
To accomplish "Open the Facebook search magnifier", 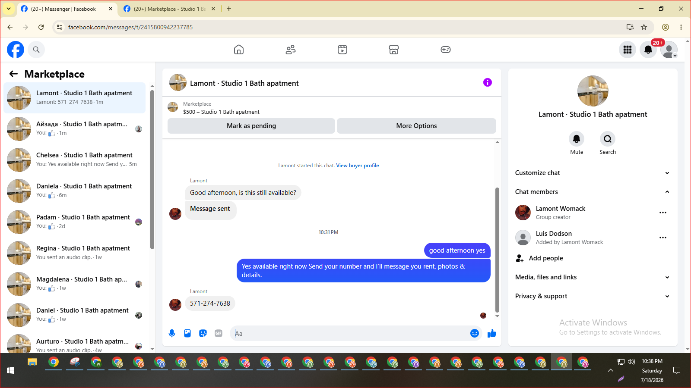I will (x=36, y=50).
